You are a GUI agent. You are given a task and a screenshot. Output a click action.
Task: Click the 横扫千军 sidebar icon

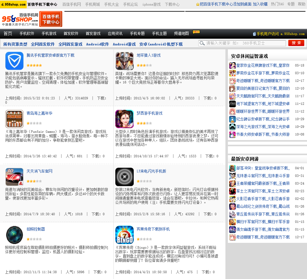pyautogui.click(x=232, y=222)
